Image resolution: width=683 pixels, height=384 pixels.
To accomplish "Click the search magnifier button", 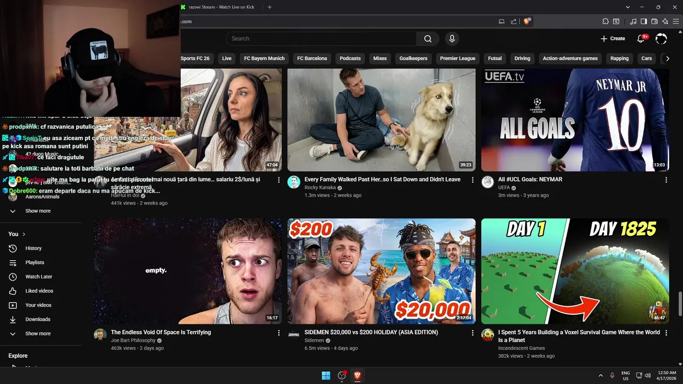I will [428, 38].
